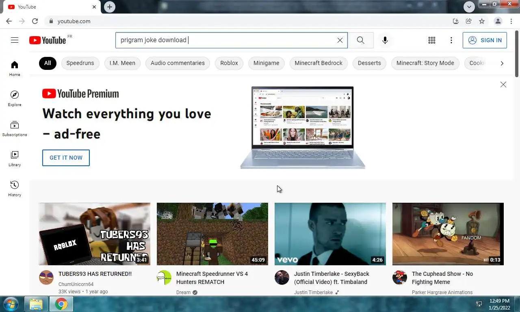Image resolution: width=520 pixels, height=312 pixels.
Task: Open the YouTube hamburger guide menu
Action: coord(15,40)
